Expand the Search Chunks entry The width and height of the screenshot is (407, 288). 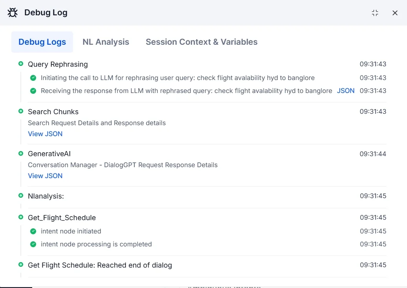[x=53, y=112]
